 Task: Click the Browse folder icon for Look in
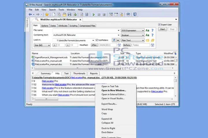click(x=147, y=40)
